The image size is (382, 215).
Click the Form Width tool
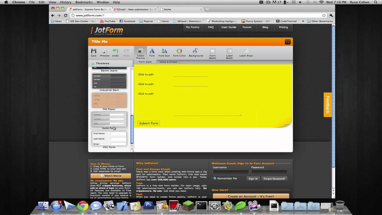212,54
